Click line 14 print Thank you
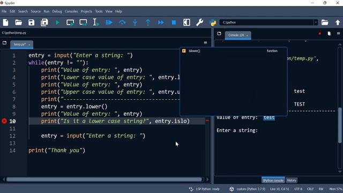 click(x=57, y=151)
